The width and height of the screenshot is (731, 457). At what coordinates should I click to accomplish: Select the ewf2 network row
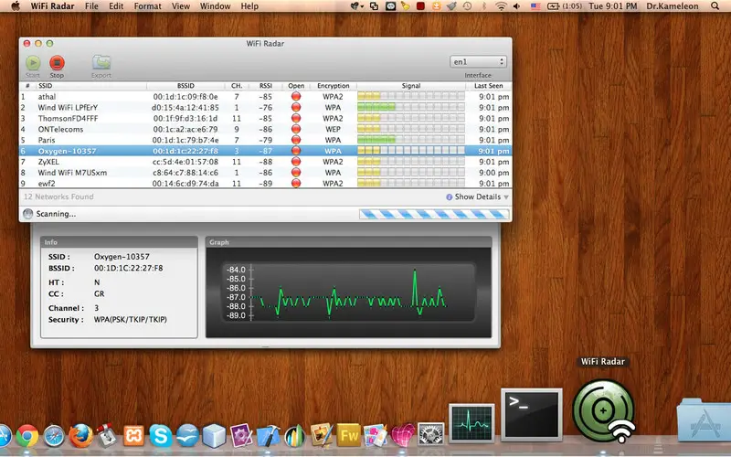(265, 184)
